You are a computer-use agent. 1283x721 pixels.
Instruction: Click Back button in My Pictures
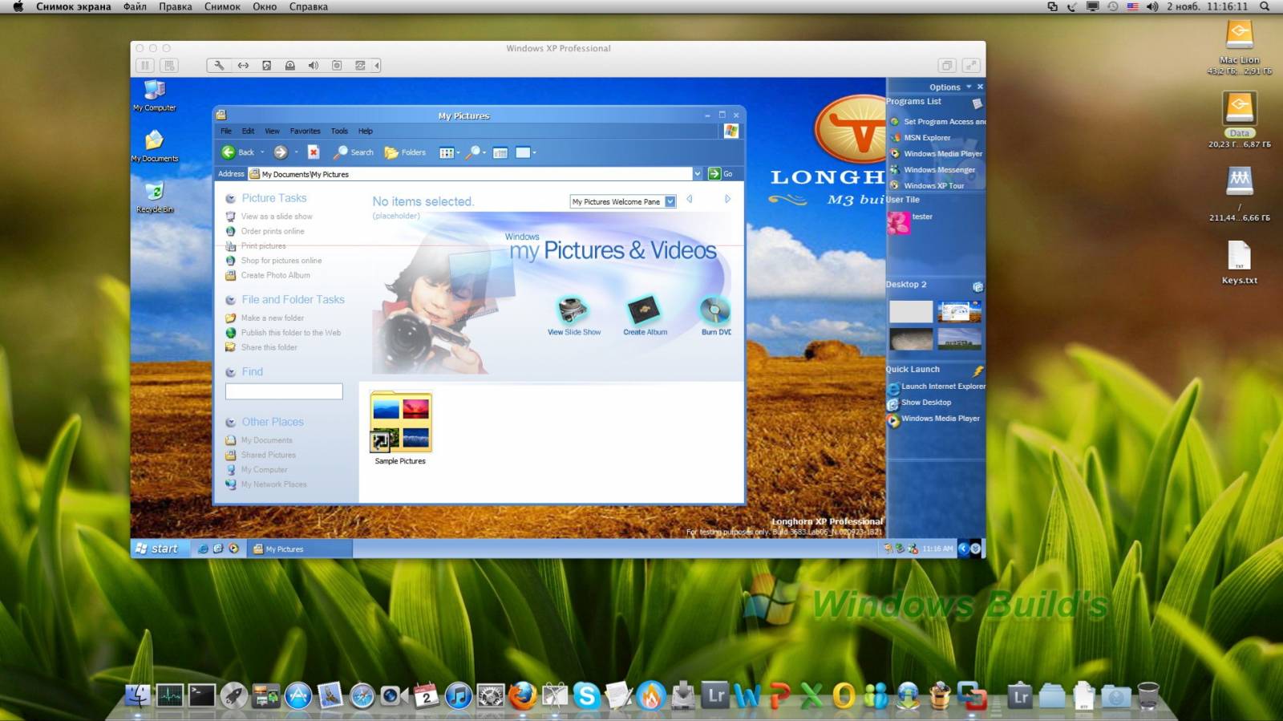point(238,152)
